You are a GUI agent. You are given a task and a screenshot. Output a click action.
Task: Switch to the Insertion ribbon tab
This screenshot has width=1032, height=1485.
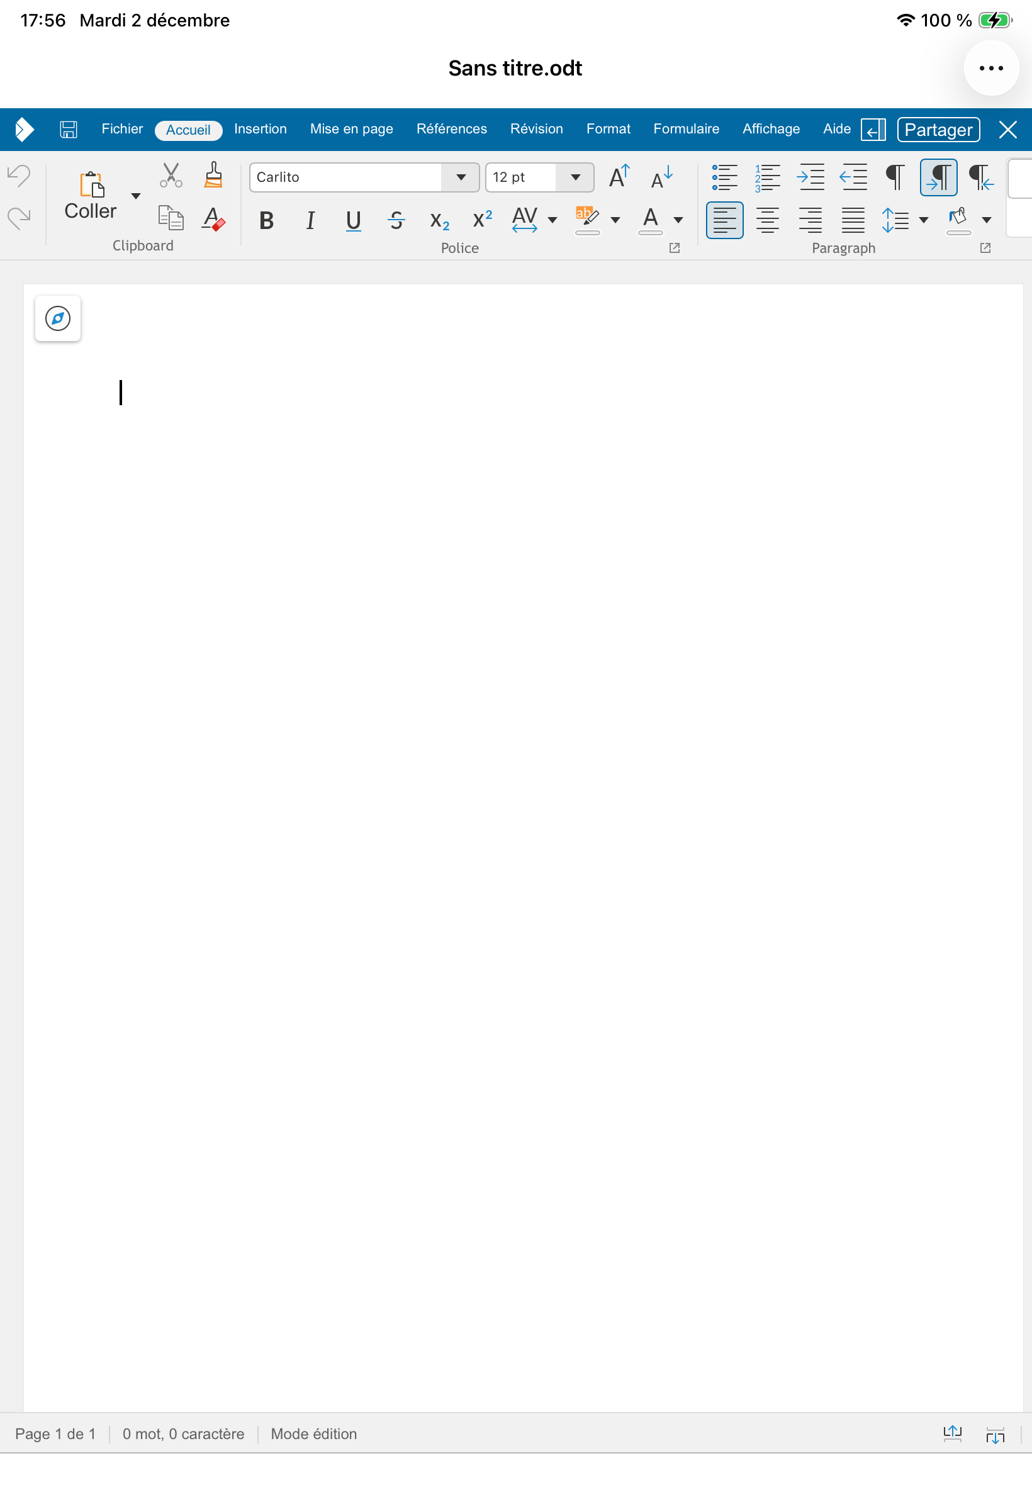(260, 128)
